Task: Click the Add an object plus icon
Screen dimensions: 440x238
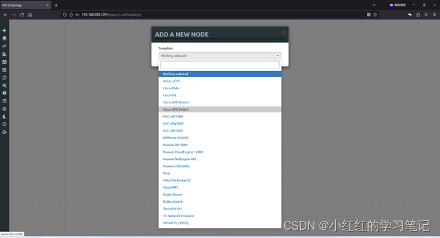Action: (x=4, y=30)
